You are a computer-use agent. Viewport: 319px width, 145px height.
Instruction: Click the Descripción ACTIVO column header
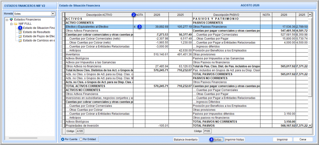coord(99,15)
